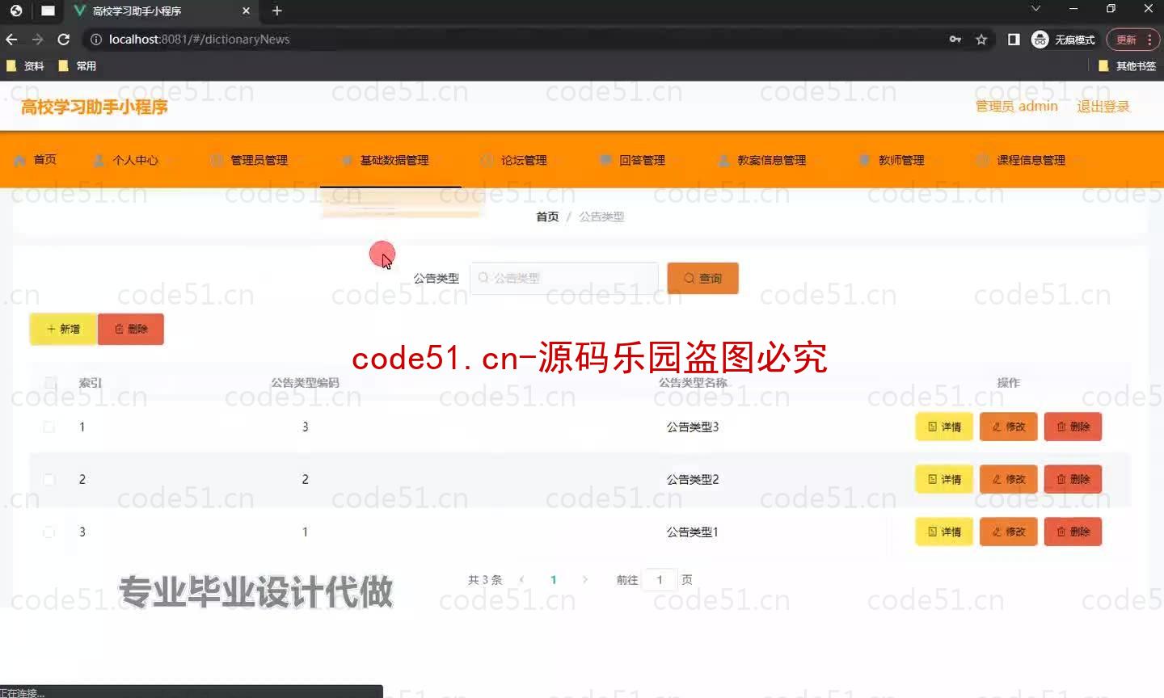Viewport: 1164px width, 698px height.
Task: Click the 公告类型2 name cell
Action: [693, 479]
